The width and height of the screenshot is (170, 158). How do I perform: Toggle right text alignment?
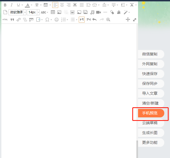click(x=69, y=5)
